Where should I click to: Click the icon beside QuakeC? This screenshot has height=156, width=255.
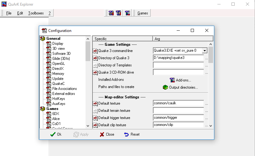49,84
